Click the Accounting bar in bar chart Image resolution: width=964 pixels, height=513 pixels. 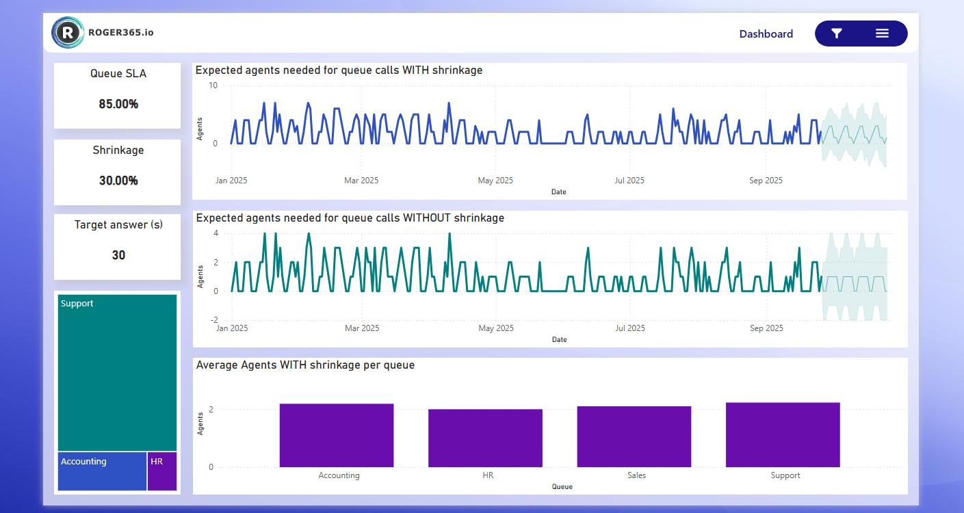coord(336,436)
